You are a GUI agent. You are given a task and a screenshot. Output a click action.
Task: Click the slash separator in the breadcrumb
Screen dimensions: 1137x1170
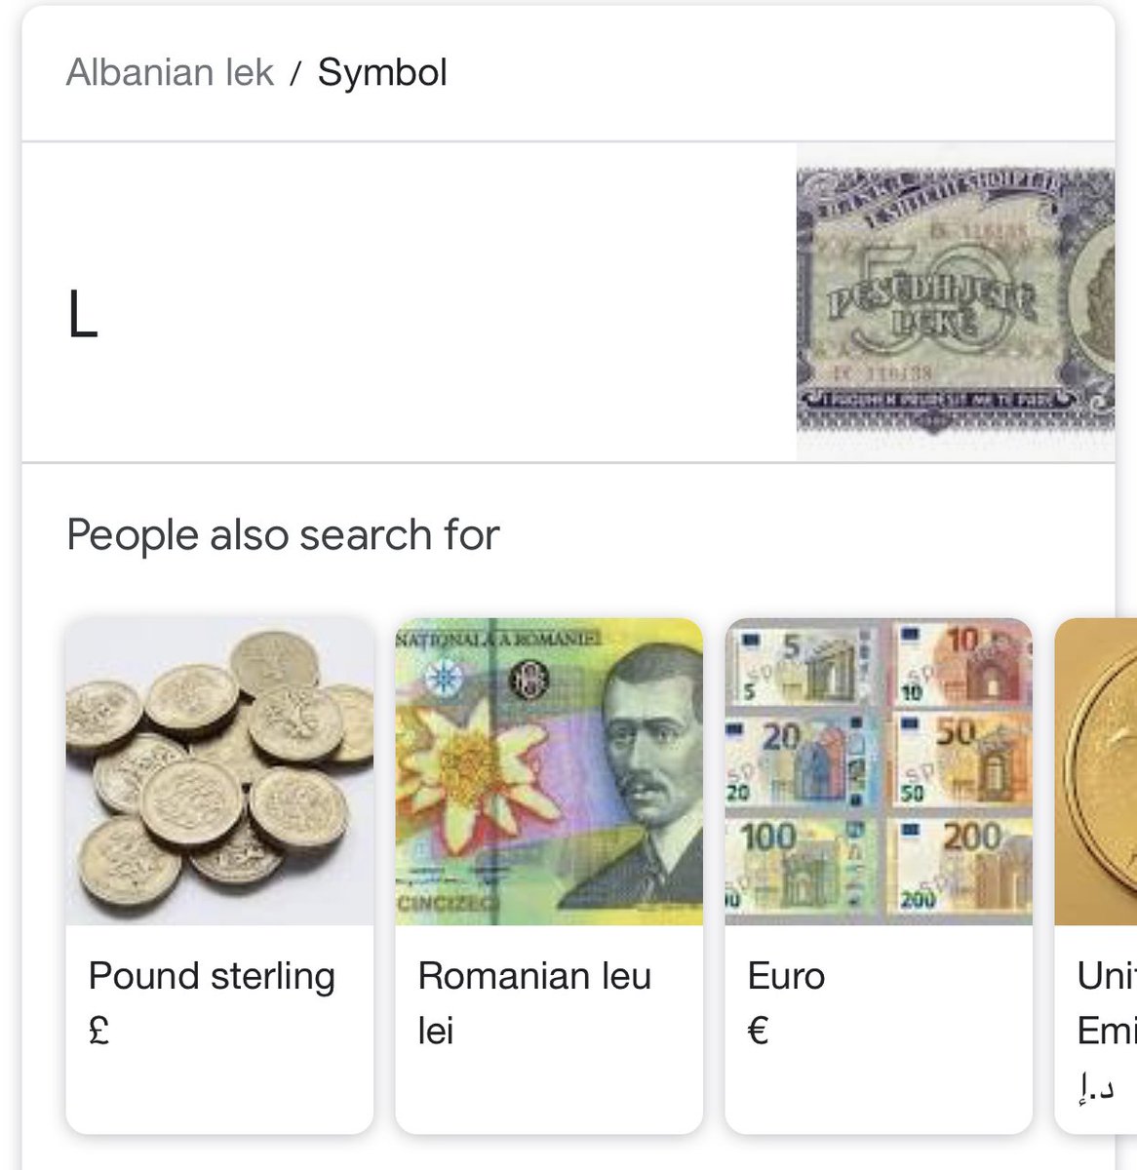click(295, 74)
